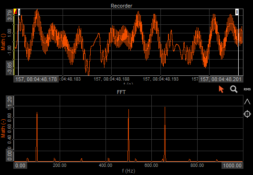This screenshot has height=175, width=253.
Task: Click the FFT peak near 100 Hz
Action: point(37,137)
